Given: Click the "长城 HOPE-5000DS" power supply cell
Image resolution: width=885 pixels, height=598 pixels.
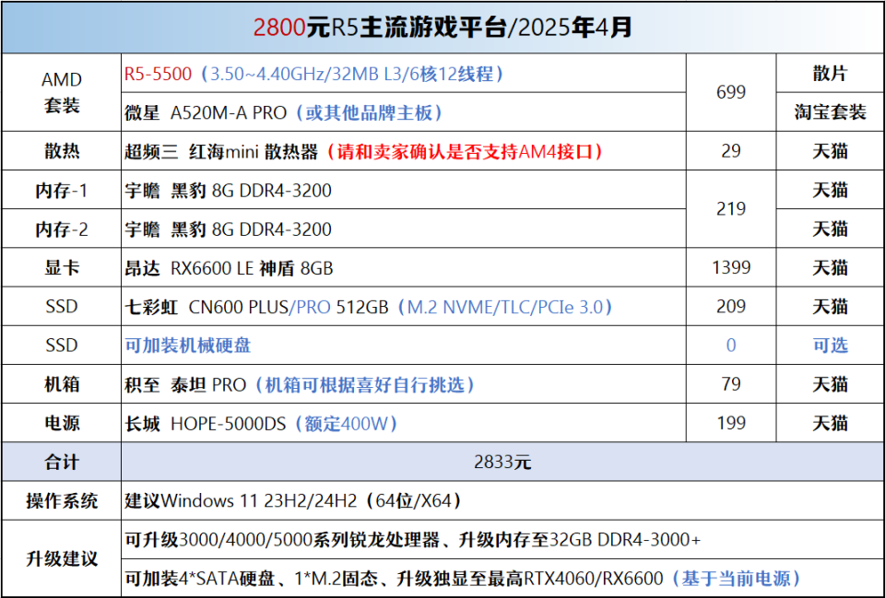Looking at the screenshot, I should (404, 423).
